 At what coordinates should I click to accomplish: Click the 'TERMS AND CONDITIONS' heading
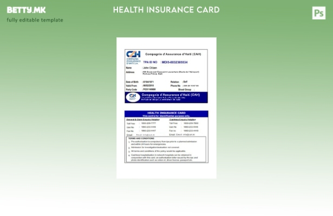point(142,138)
